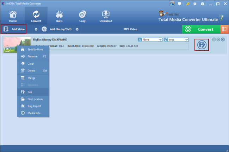The width and height of the screenshot is (229, 152).
Task: Click the BigBuckBunny-DivXPlusHD title
Action: click(x=50, y=40)
